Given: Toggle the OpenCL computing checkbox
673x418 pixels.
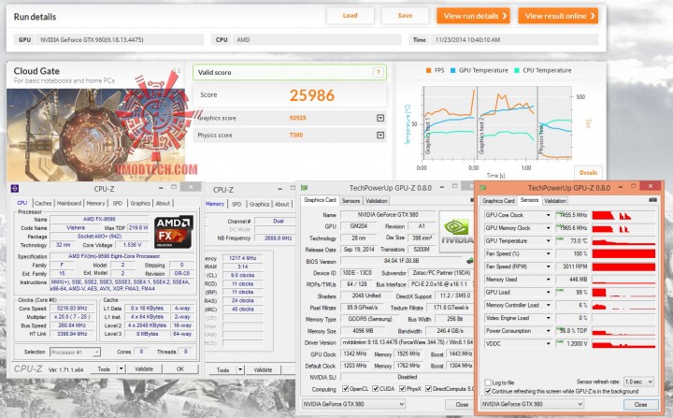Looking at the screenshot, I should tap(346, 389).
